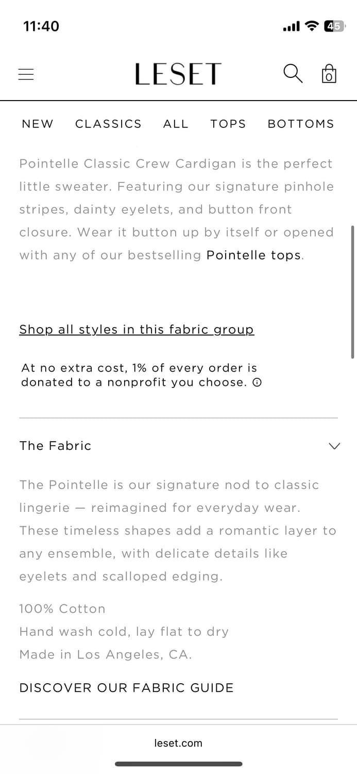
Task: Select the NEW category tab
Action: [38, 124]
